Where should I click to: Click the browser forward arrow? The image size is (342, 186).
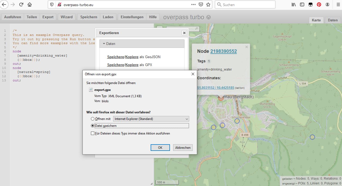(13, 4)
